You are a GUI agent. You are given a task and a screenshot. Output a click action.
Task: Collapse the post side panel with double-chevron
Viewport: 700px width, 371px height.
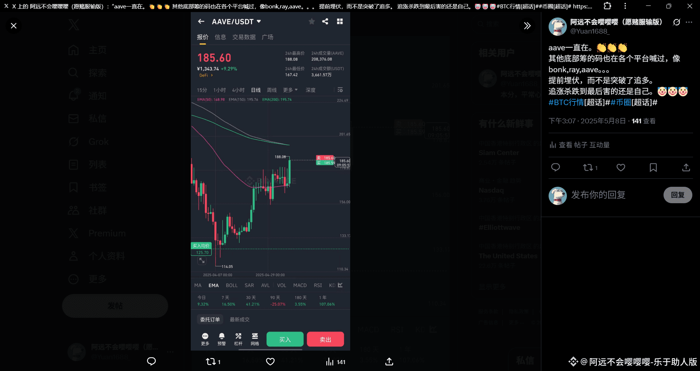point(527,26)
